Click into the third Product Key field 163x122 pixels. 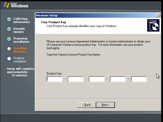(97, 79)
